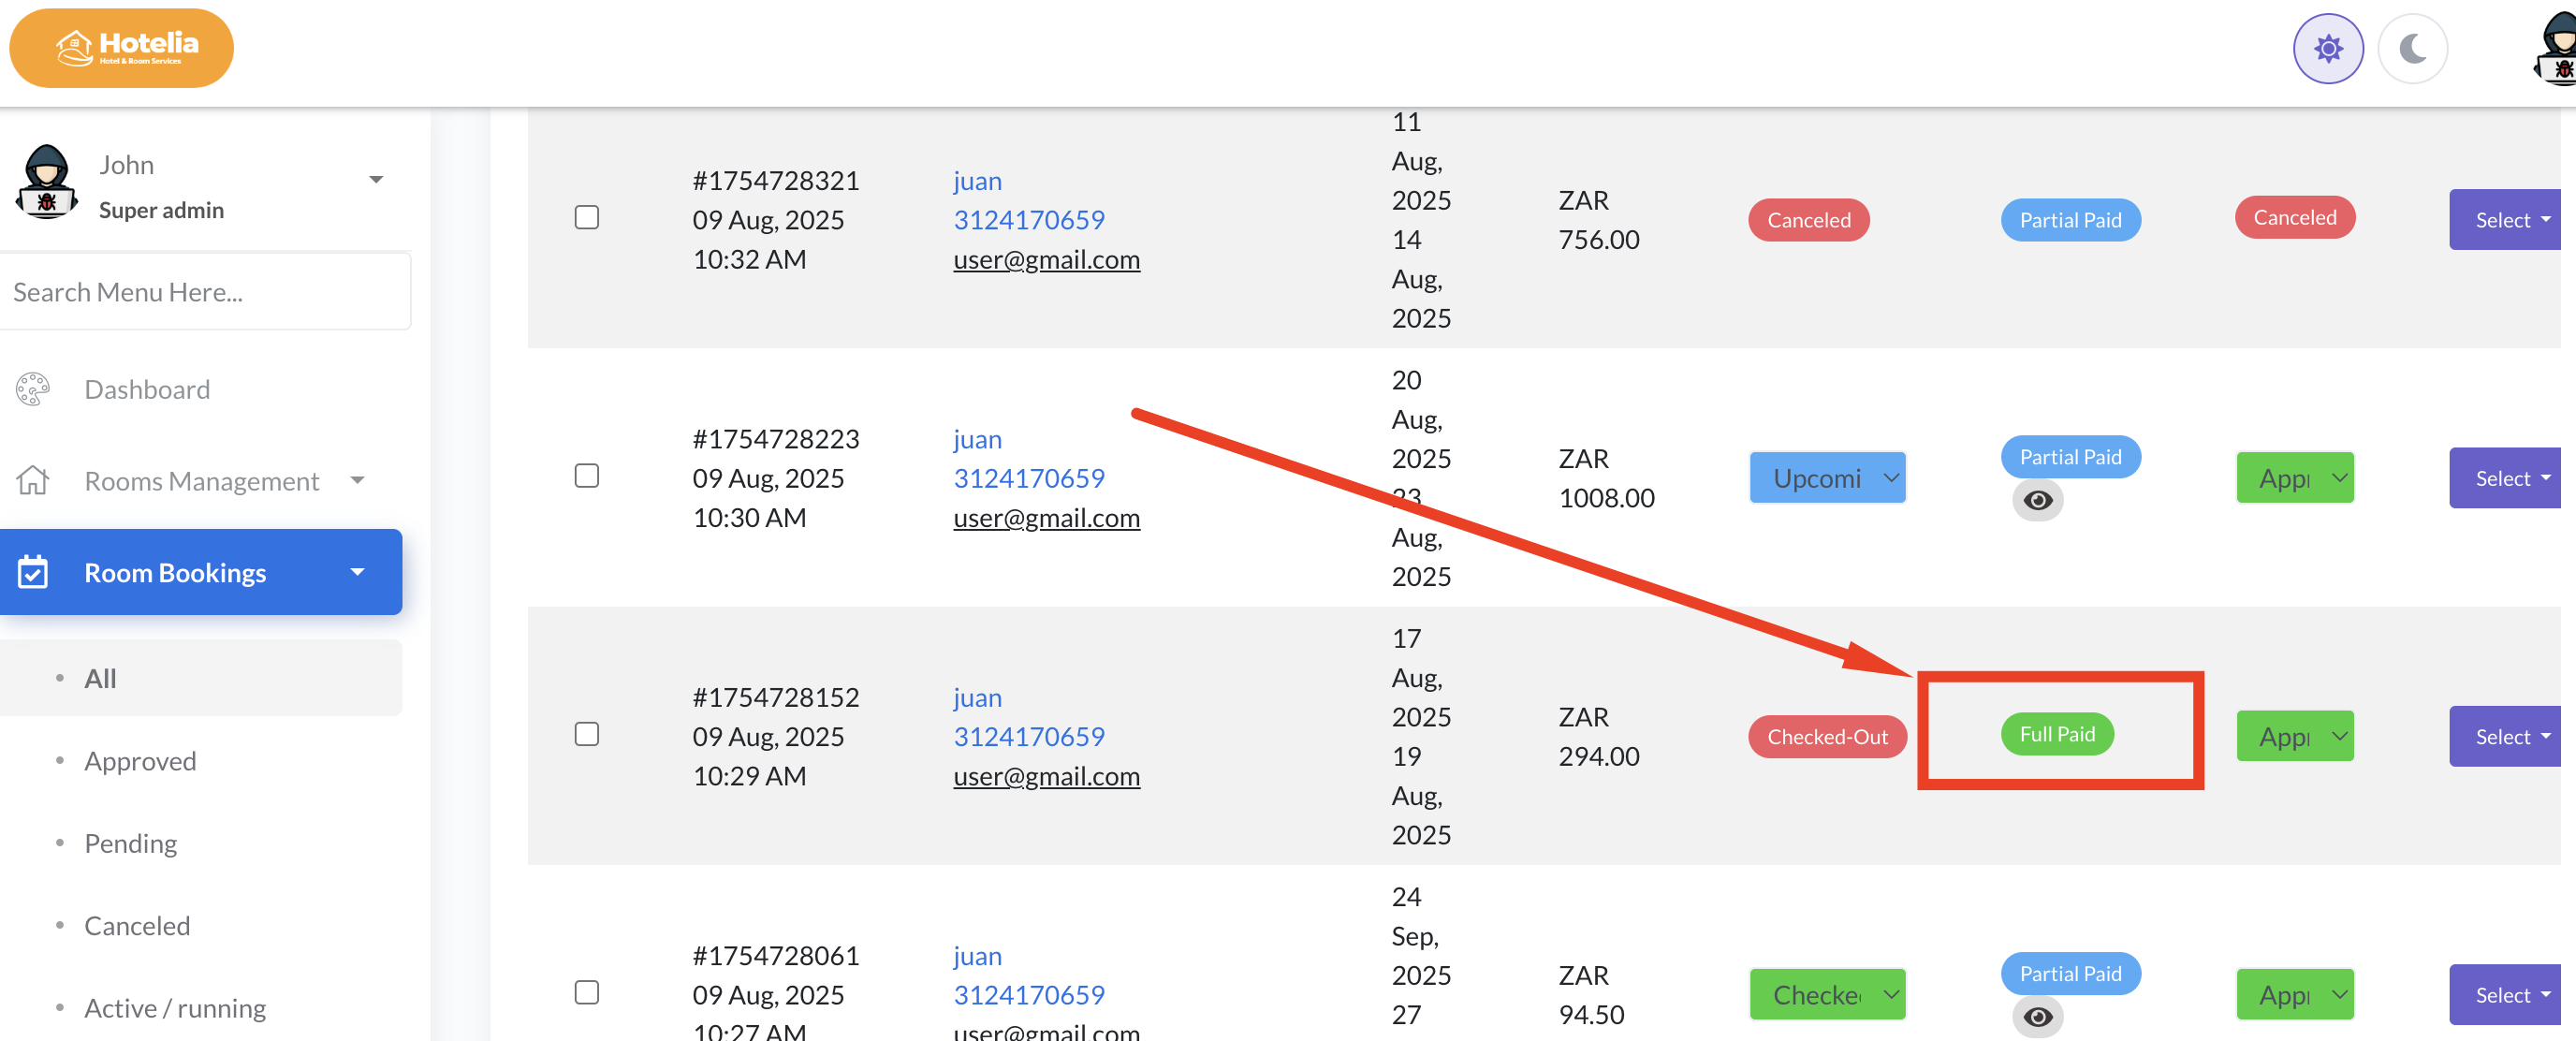Show Active / running bookings
2576x1041 pixels.
coord(175,1008)
